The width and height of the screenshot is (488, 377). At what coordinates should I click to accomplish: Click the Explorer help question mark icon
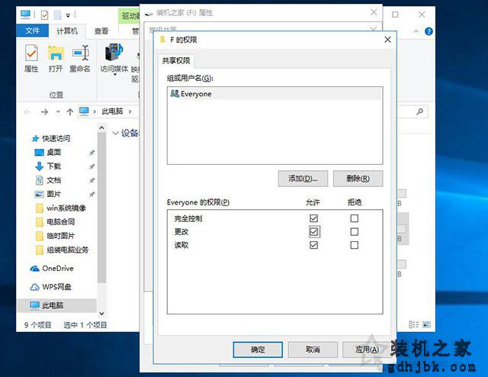click(x=429, y=31)
